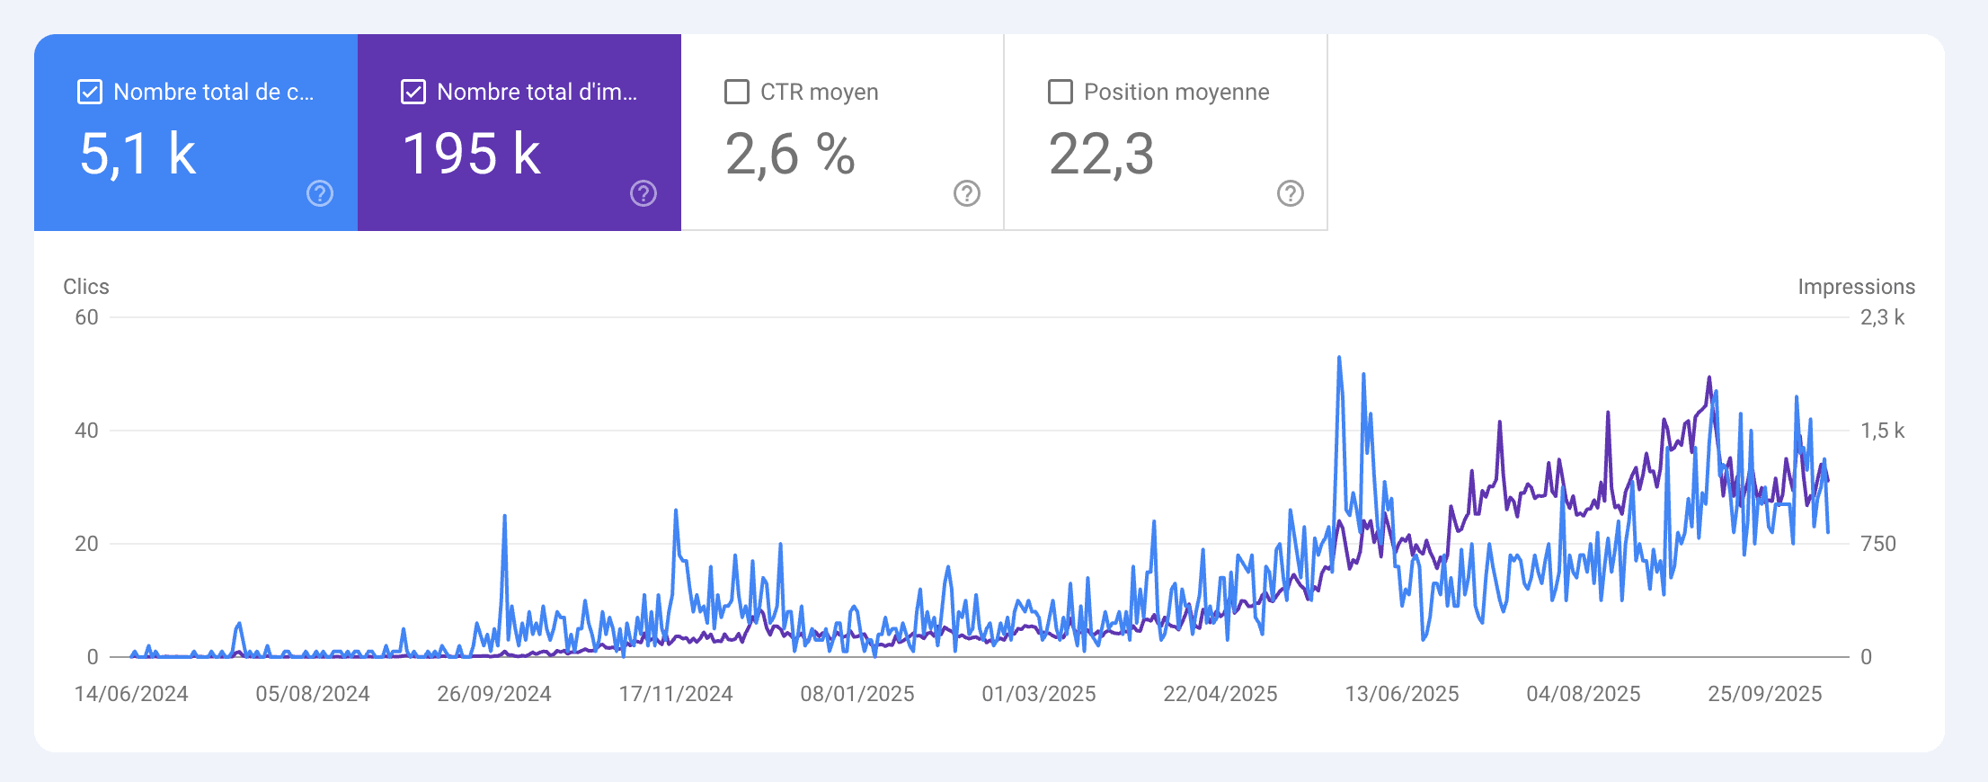Click the 13/06/2025 date on the axis
The image size is (1988, 782).
tap(1402, 694)
